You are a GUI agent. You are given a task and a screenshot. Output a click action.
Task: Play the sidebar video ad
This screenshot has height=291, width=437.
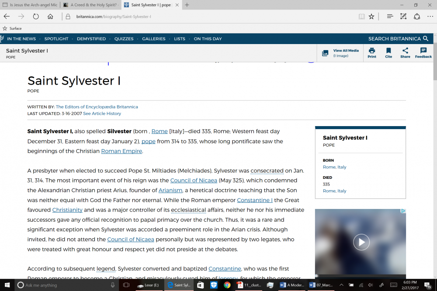click(x=361, y=242)
